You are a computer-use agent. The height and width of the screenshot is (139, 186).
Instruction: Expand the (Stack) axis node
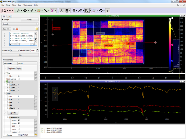pos(7,108)
